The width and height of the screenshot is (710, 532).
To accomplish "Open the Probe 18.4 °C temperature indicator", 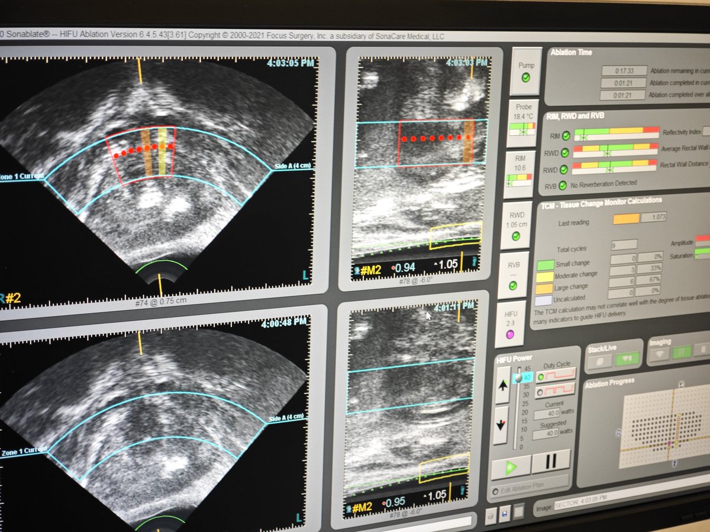I will coord(524,122).
